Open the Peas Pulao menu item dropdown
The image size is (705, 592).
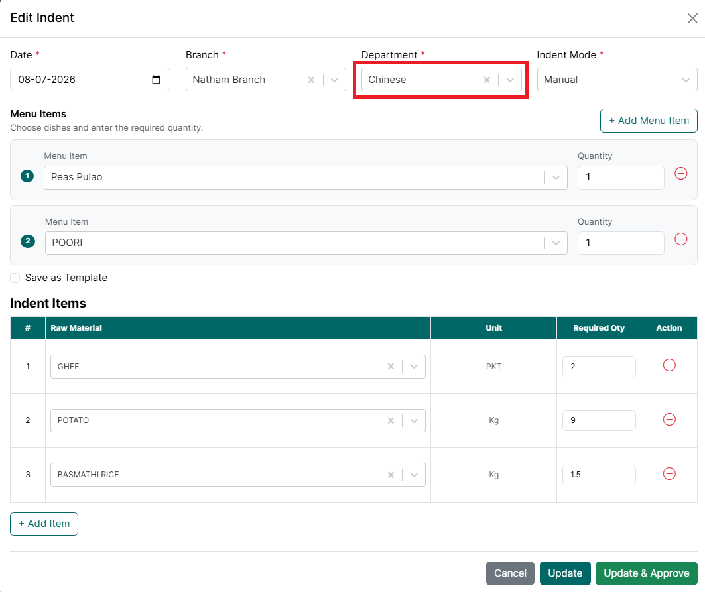click(556, 178)
